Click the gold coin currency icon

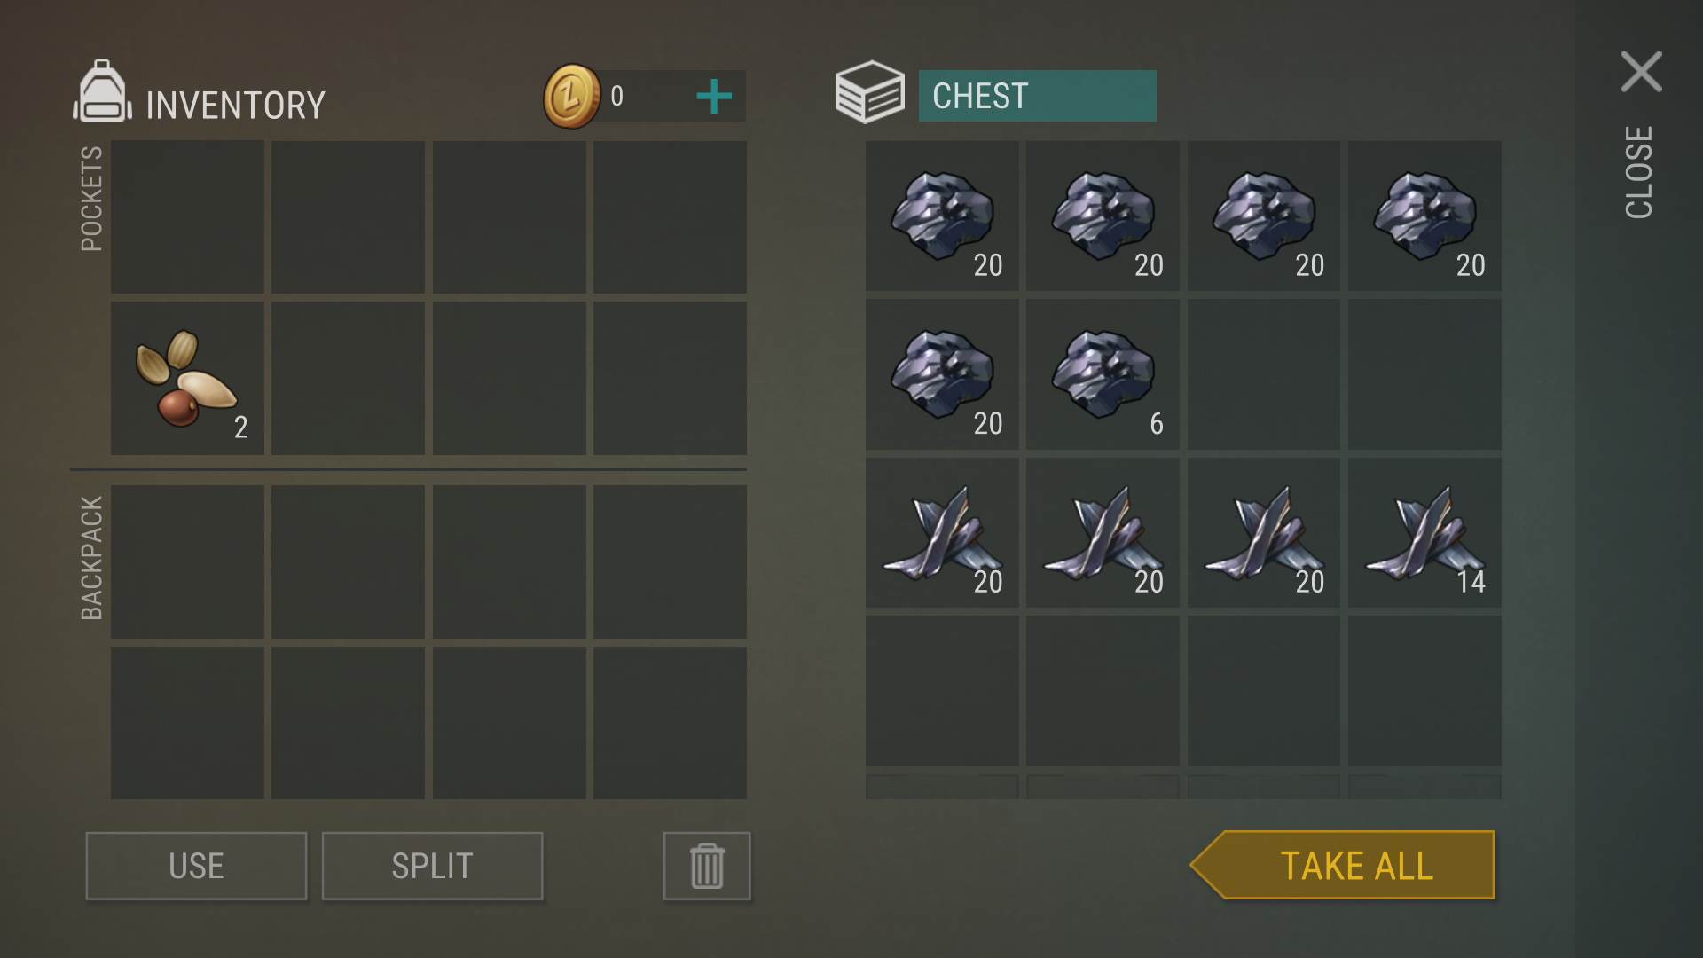[x=572, y=96]
